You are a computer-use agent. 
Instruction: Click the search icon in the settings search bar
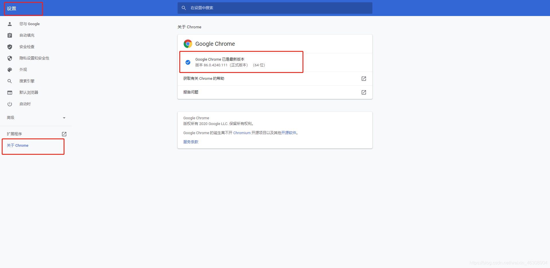coord(184,8)
